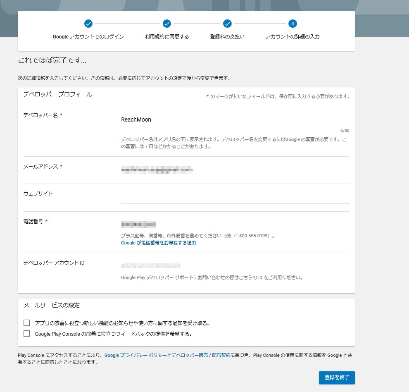Click the 'メールサービスの設定' section heading
409x392 pixels.
coord(51,305)
